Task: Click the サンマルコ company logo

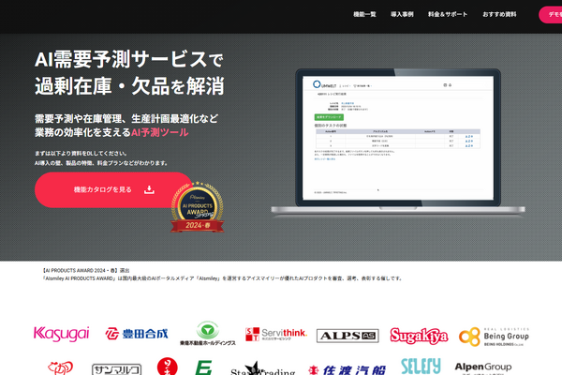Action: [116, 368]
